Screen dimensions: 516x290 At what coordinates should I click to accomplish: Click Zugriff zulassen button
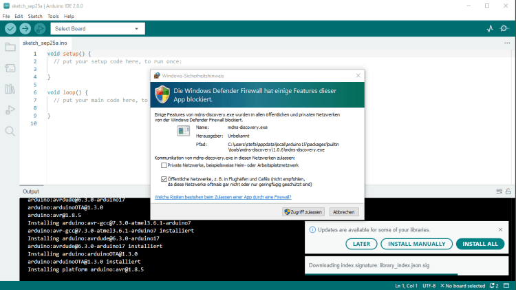click(303, 212)
